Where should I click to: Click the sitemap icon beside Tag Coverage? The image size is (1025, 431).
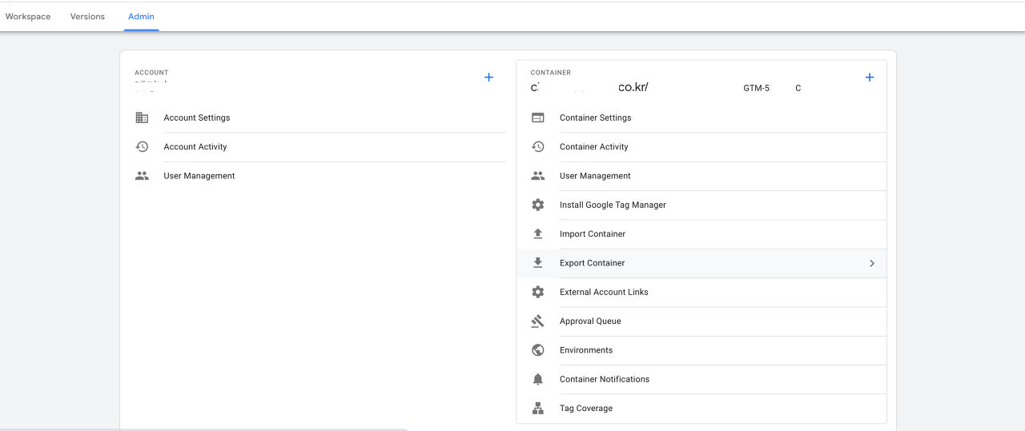pyautogui.click(x=538, y=408)
